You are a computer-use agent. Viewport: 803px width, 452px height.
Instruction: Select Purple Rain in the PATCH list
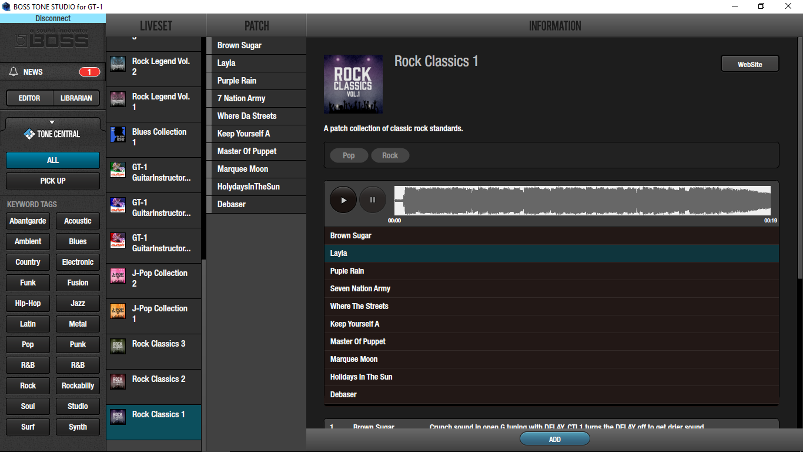pos(257,81)
